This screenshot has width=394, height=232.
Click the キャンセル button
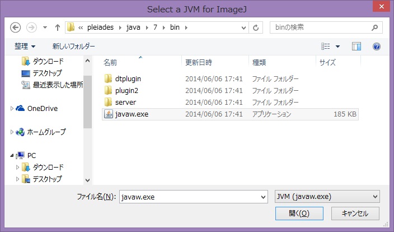click(355, 214)
